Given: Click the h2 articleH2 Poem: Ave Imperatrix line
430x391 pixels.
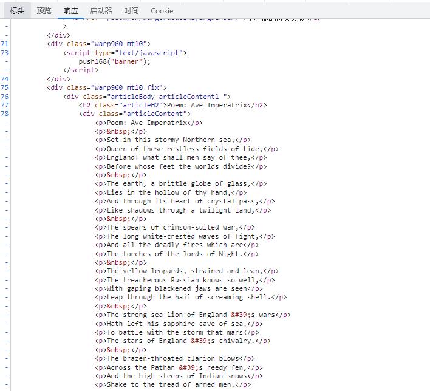Looking at the screenshot, I should 172,105.
